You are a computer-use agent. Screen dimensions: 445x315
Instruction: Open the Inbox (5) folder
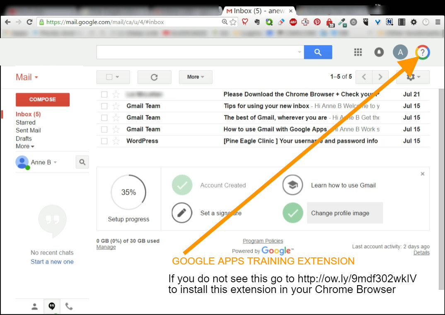pyautogui.click(x=28, y=114)
